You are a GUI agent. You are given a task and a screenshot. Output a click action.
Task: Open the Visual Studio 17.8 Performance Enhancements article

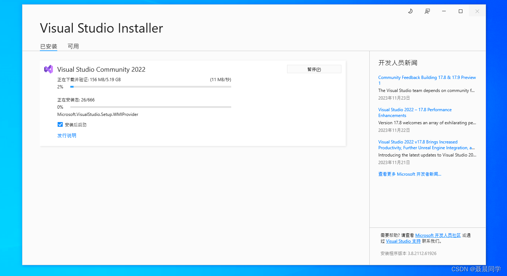(x=415, y=112)
